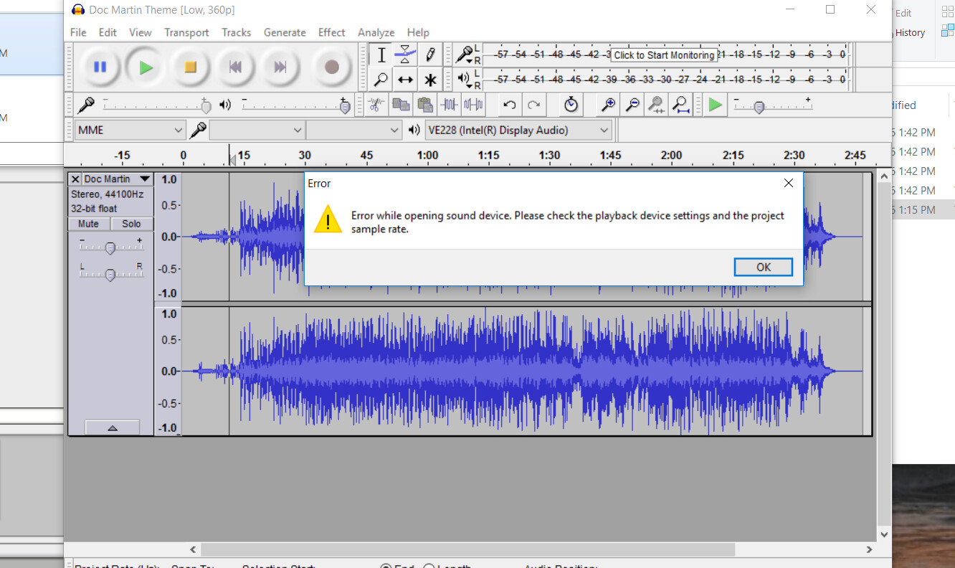Undo the last action
The width and height of the screenshot is (955, 568).
point(510,105)
